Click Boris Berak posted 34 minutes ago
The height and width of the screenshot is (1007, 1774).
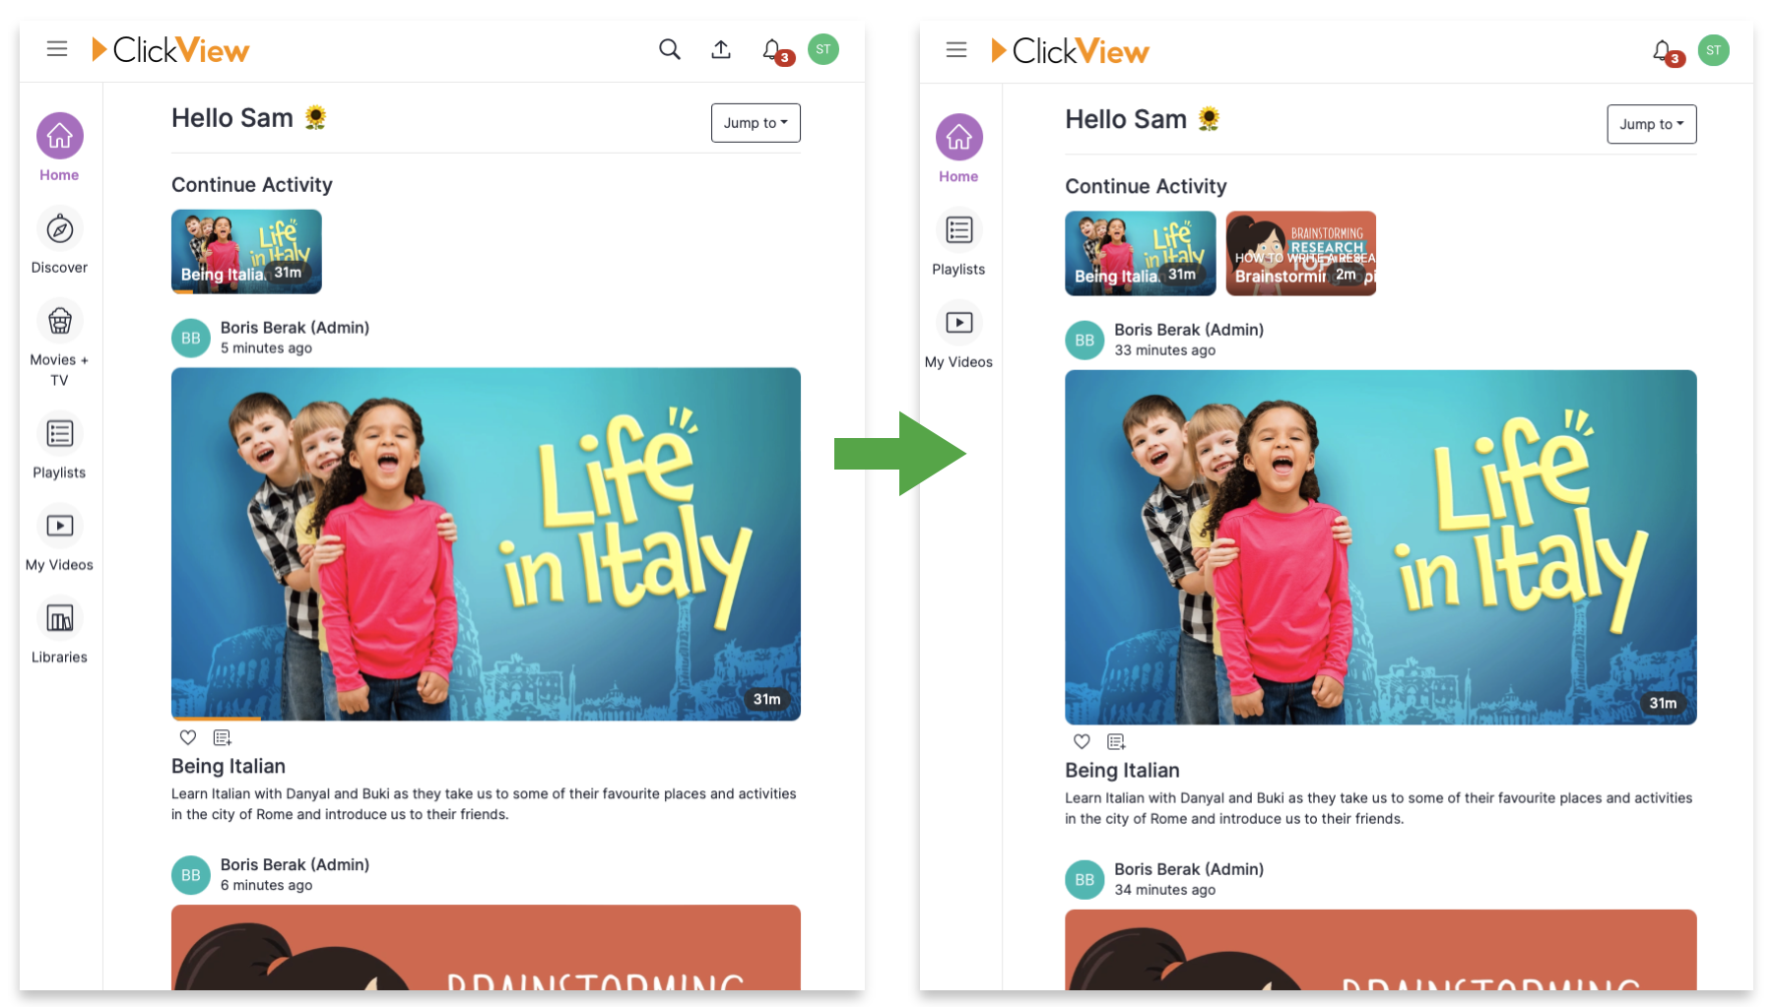coord(1189,869)
